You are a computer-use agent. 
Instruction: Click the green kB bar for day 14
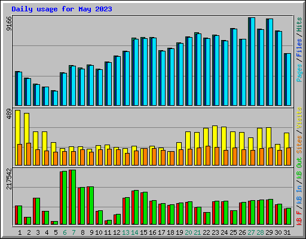pyautogui.click(x=136, y=207)
